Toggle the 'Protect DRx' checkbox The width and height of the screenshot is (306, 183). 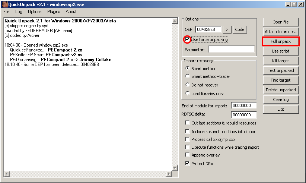coord(188,163)
